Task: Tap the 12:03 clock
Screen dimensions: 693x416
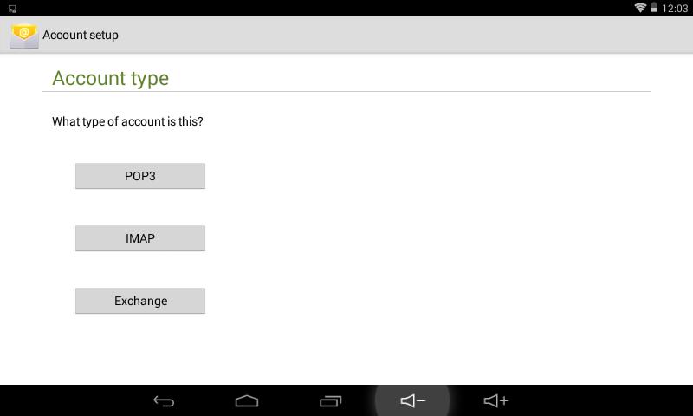Action: (675, 9)
